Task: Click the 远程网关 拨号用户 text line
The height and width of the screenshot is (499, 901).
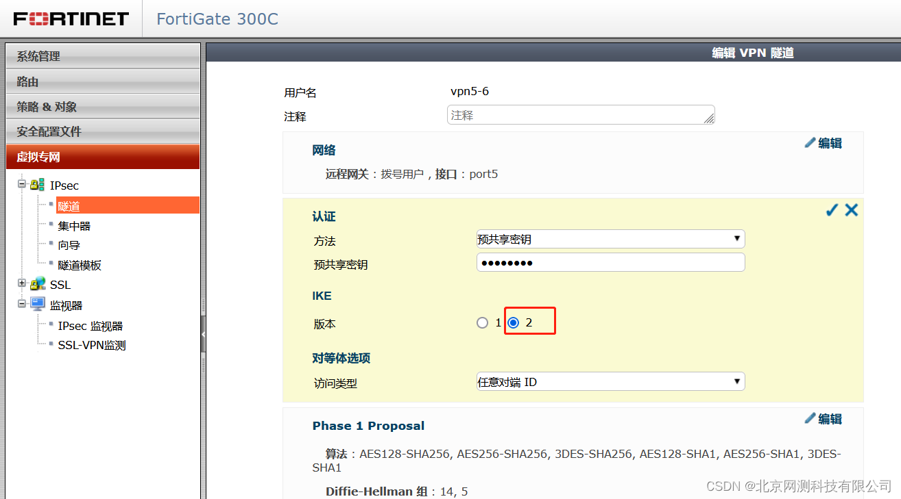Action: (x=411, y=174)
